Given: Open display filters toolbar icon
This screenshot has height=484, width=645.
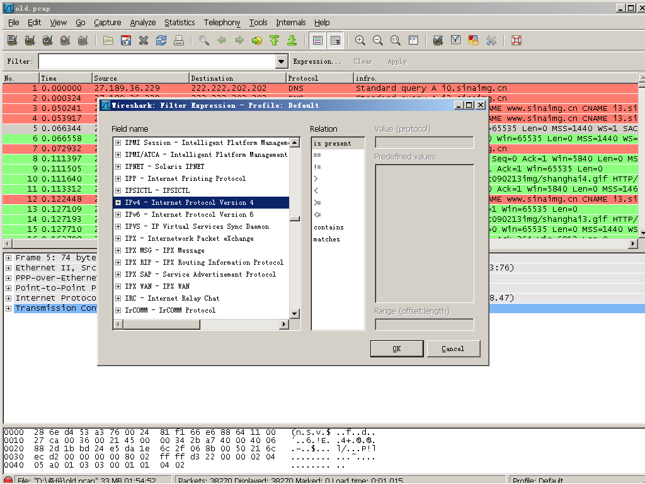Looking at the screenshot, I should click(456, 40).
